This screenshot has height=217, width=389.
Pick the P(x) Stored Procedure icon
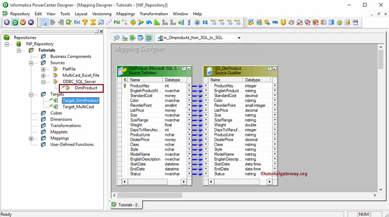point(117,22)
